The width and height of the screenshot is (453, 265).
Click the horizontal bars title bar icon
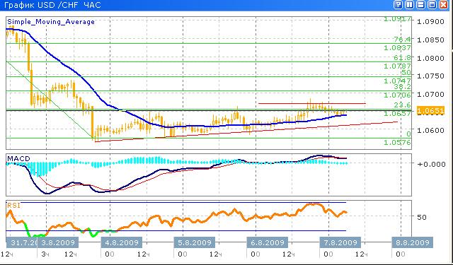420,5
